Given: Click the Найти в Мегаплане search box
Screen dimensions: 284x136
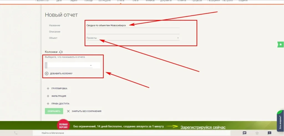Looking at the screenshot, I should (x=131, y=133).
